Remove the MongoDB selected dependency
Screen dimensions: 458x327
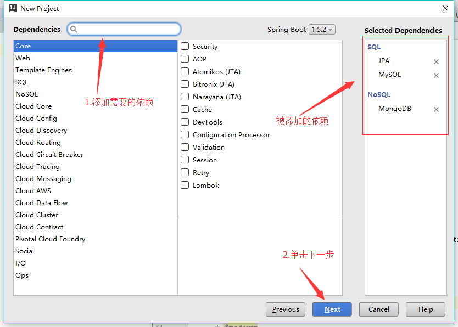pos(436,109)
